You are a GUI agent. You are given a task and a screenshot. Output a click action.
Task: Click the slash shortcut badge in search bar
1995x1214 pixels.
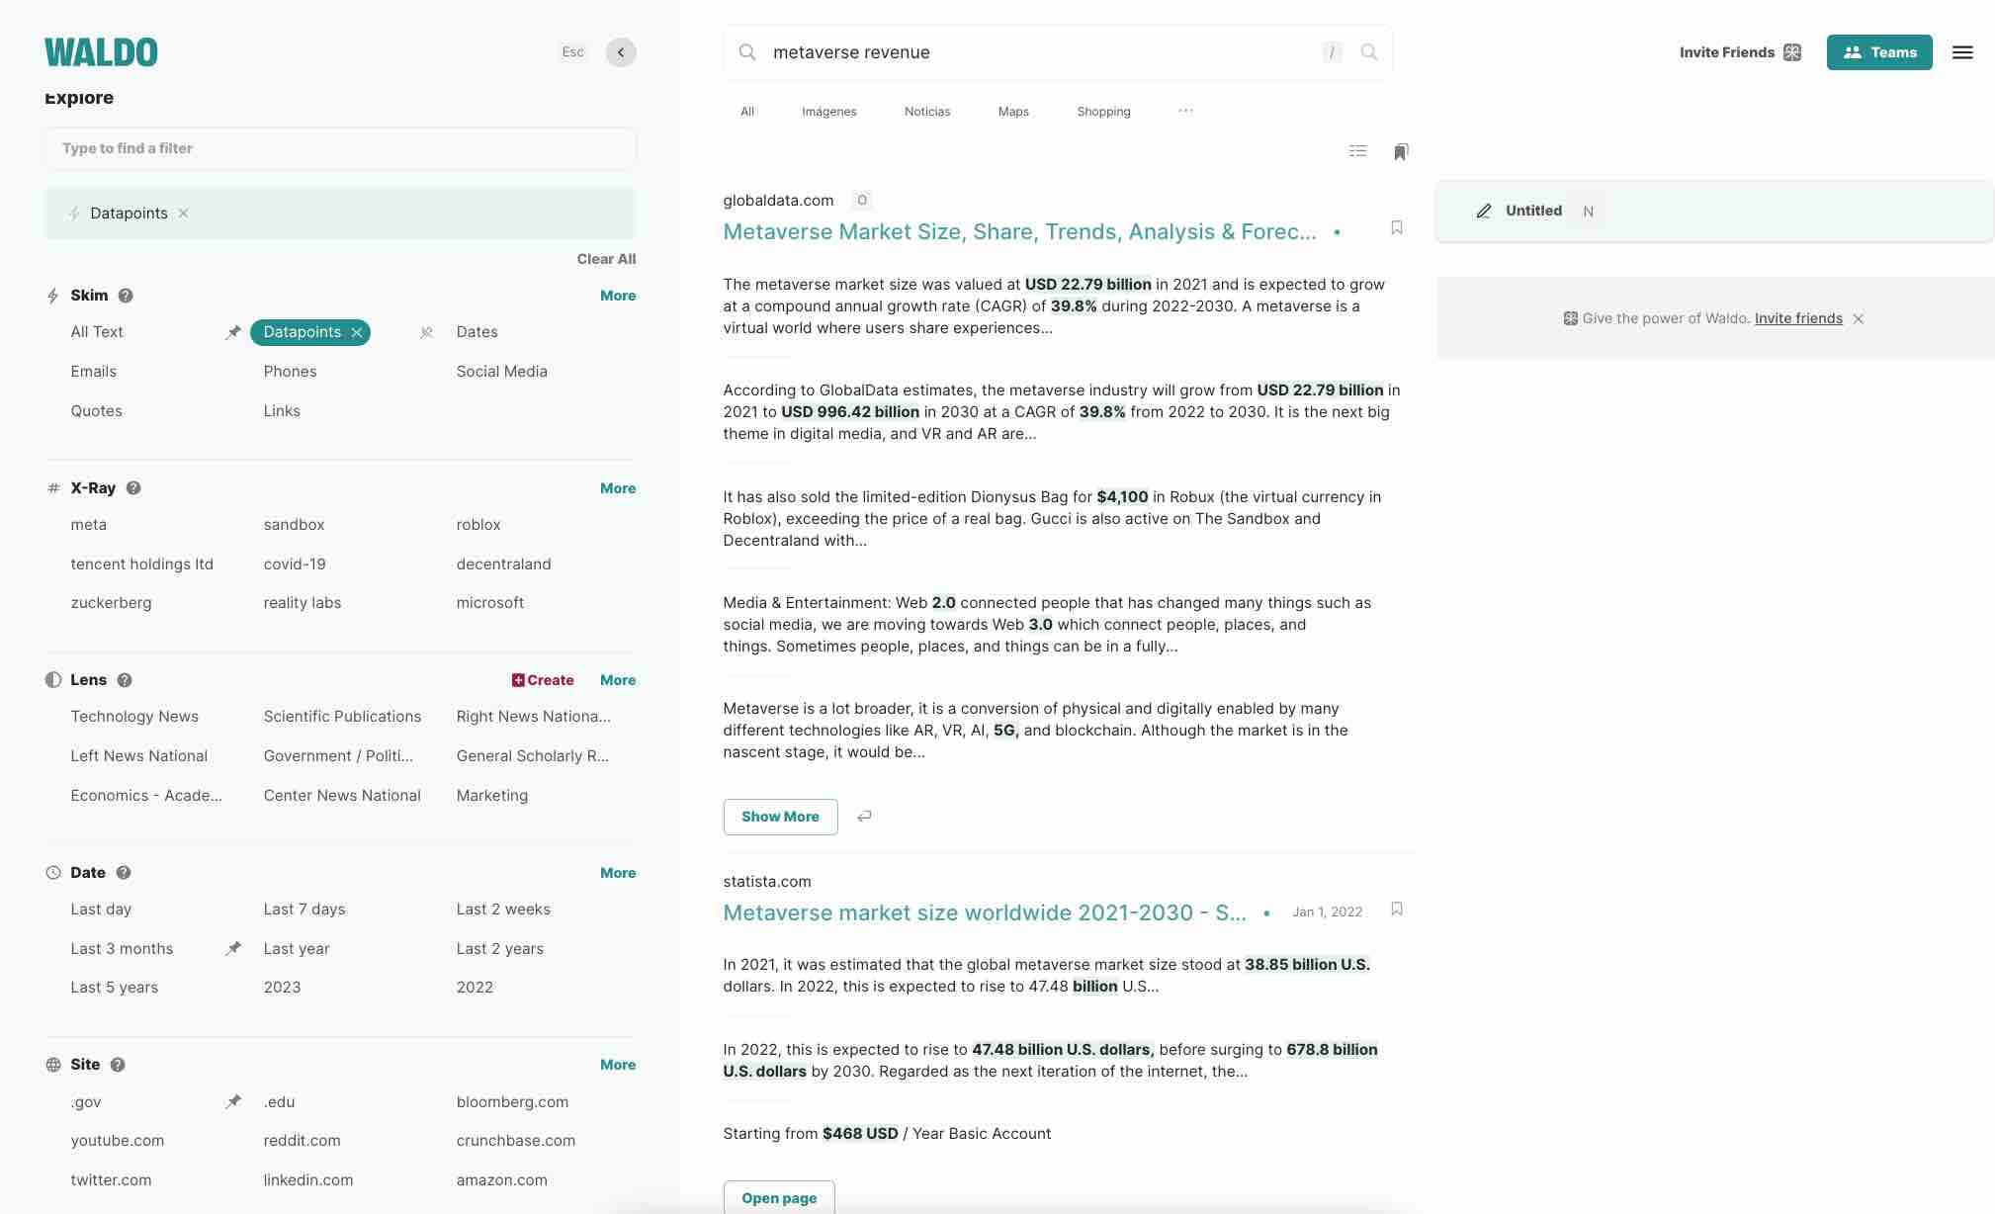[1332, 52]
